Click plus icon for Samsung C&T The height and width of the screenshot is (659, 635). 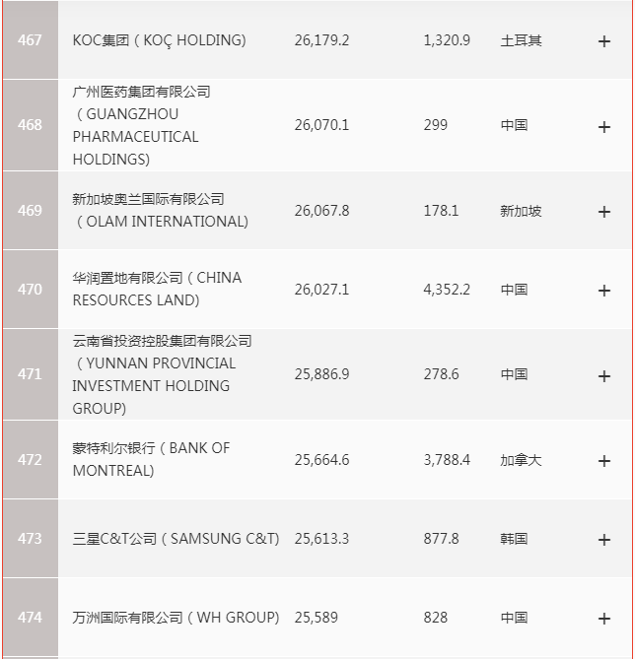[x=604, y=540]
